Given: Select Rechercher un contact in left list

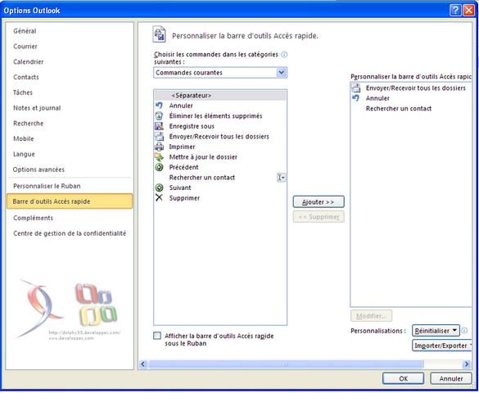Looking at the screenshot, I should coord(220,178).
